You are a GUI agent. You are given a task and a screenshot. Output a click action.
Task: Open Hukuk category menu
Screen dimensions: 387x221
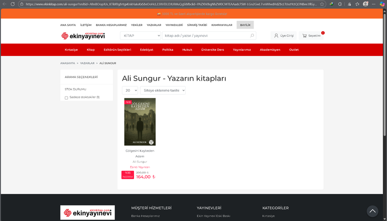[187, 50]
